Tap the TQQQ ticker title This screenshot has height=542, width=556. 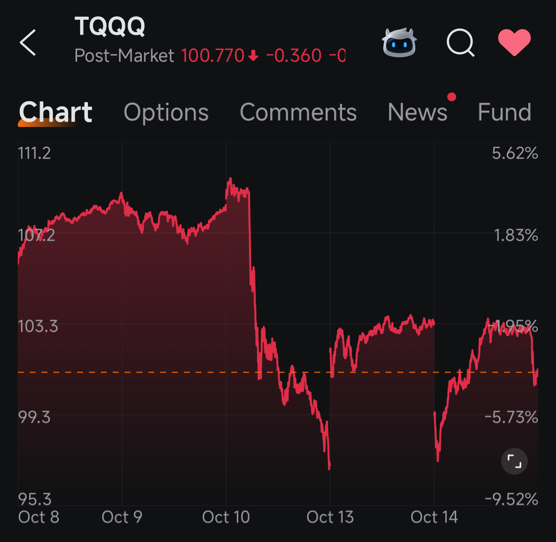pos(111,27)
